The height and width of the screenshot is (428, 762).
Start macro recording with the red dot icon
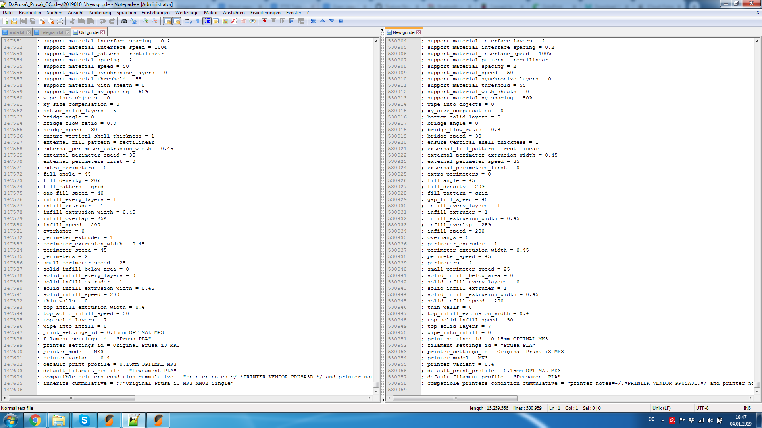click(264, 21)
